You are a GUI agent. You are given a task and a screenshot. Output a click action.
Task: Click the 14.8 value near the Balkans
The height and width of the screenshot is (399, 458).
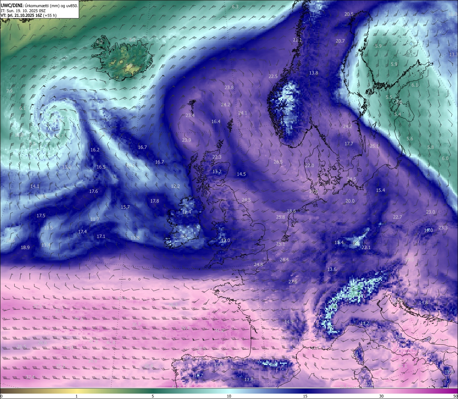(423, 302)
